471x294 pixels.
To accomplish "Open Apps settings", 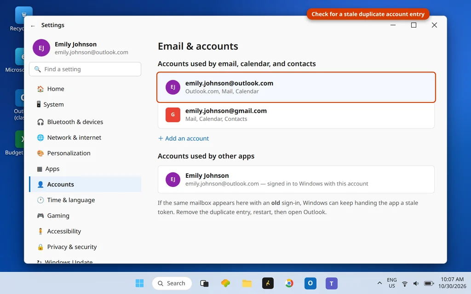I will click(85, 169).
